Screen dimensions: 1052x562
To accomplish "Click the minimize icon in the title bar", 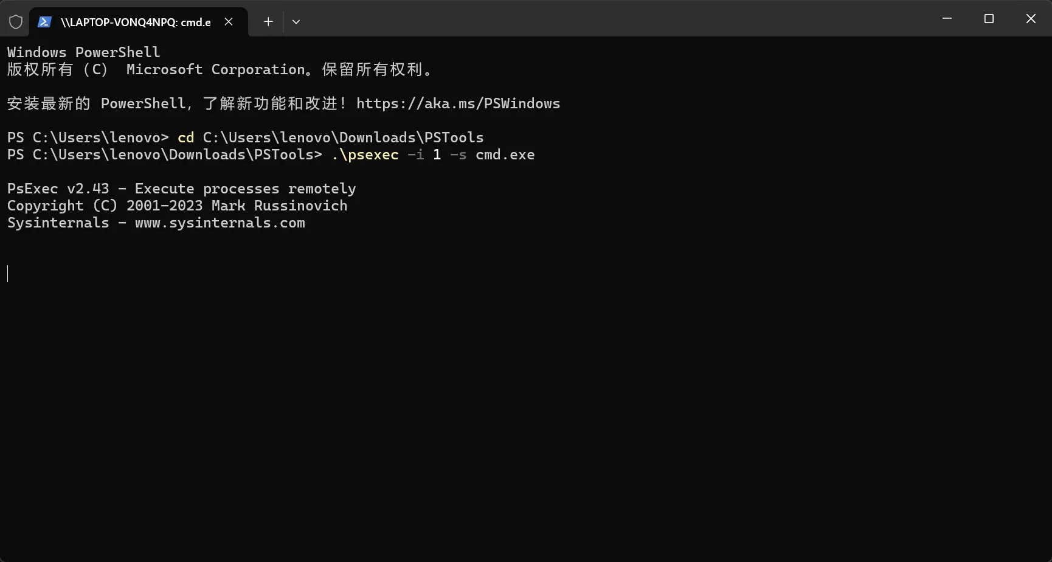I will point(946,19).
